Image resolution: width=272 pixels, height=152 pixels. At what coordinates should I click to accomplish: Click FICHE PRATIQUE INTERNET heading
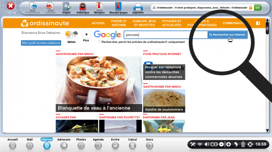(162, 54)
